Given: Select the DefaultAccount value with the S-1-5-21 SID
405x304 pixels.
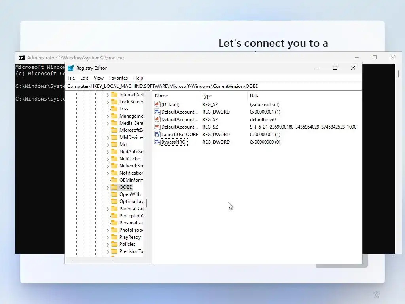Looking at the screenshot, I should click(x=180, y=127).
